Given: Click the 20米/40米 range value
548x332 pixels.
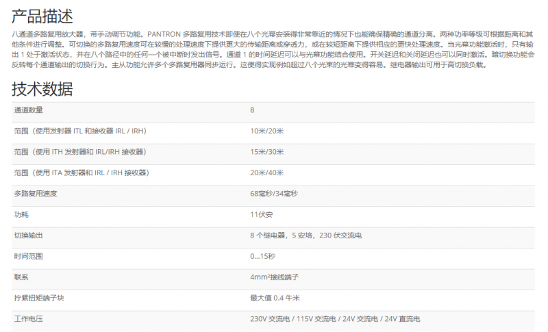Looking at the screenshot, I should pos(266,173).
